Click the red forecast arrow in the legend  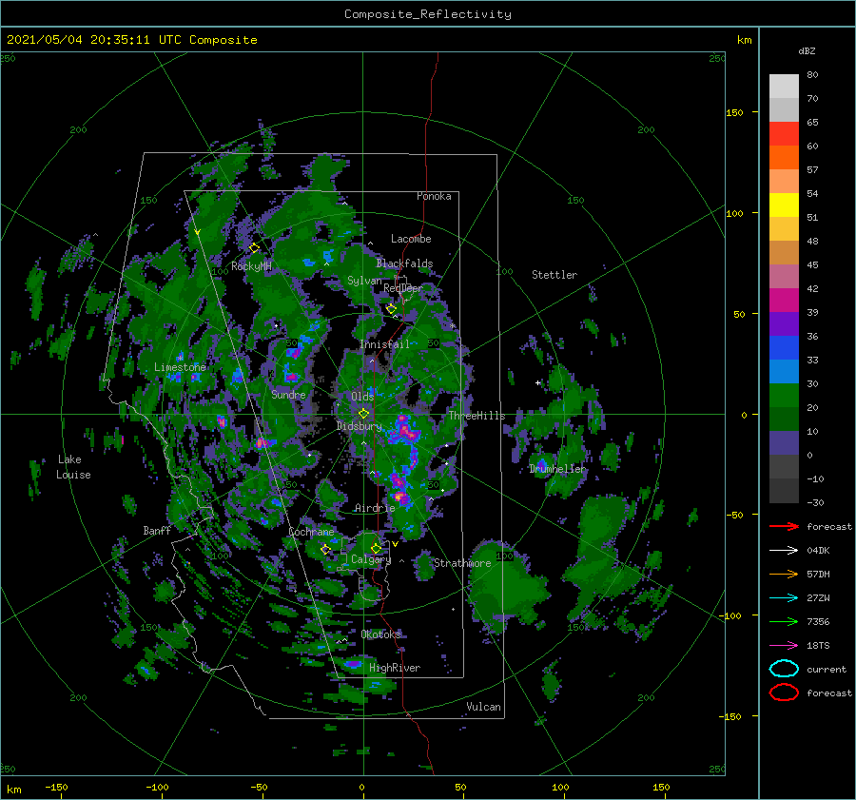pyautogui.click(x=784, y=526)
